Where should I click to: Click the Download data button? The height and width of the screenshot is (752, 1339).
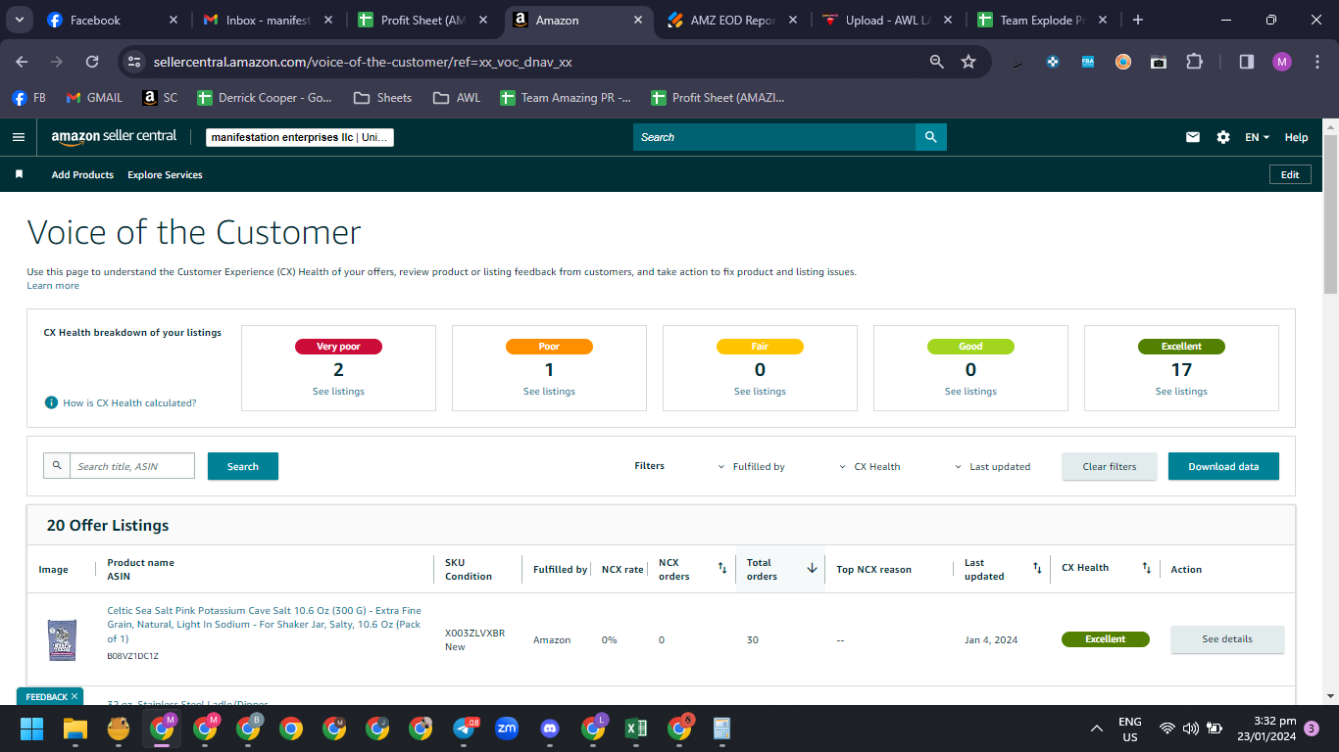pyautogui.click(x=1223, y=466)
